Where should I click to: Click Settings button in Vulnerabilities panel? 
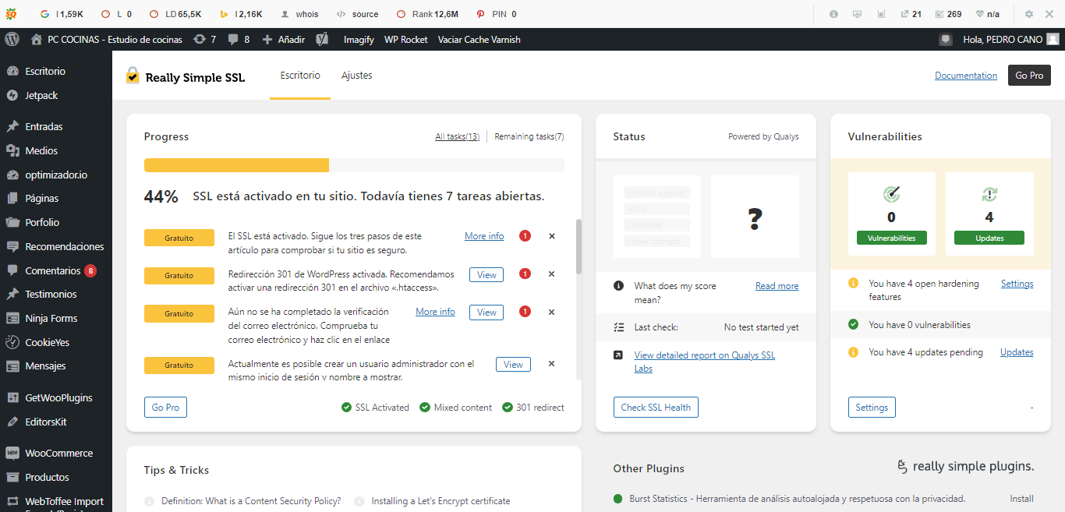872,408
